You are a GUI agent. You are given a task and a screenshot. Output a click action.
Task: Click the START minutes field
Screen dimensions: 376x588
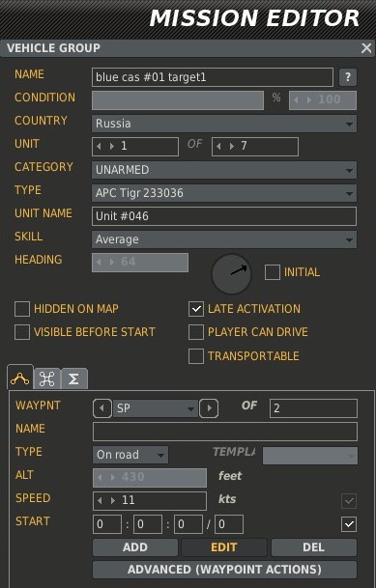[148, 524]
